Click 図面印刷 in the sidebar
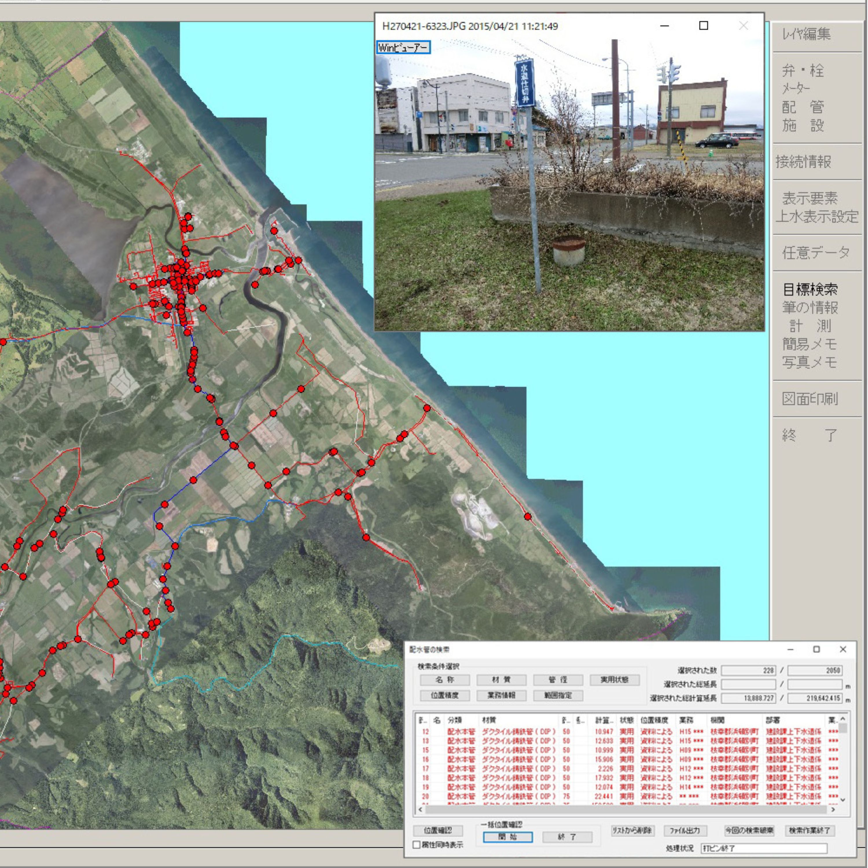The width and height of the screenshot is (868, 868). point(809,398)
